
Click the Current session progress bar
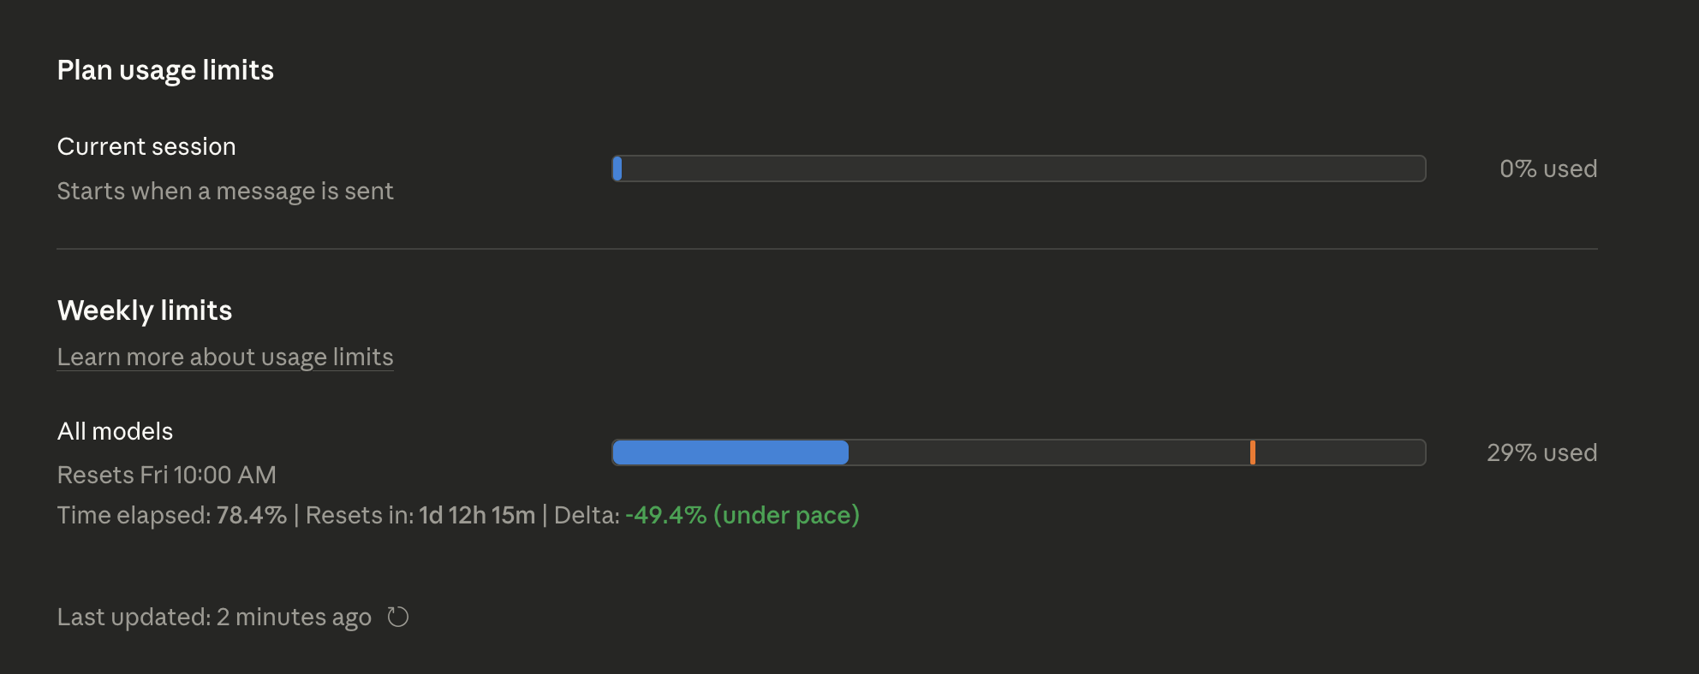pos(1019,168)
